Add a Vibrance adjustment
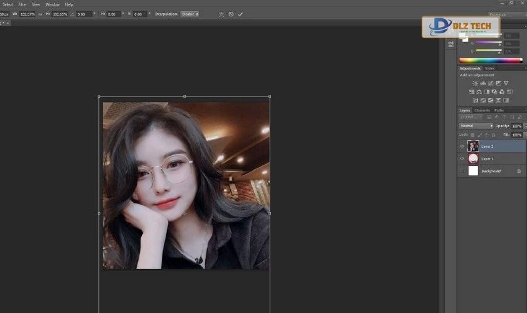The height and width of the screenshot is (313, 527). [506, 83]
